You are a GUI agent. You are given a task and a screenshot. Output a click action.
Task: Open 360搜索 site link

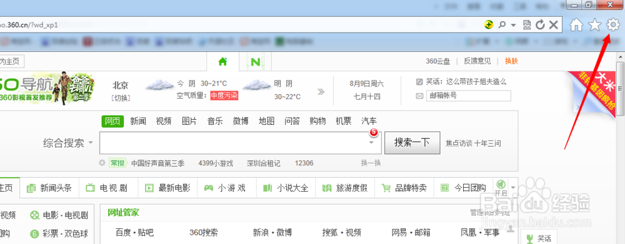click(x=204, y=233)
